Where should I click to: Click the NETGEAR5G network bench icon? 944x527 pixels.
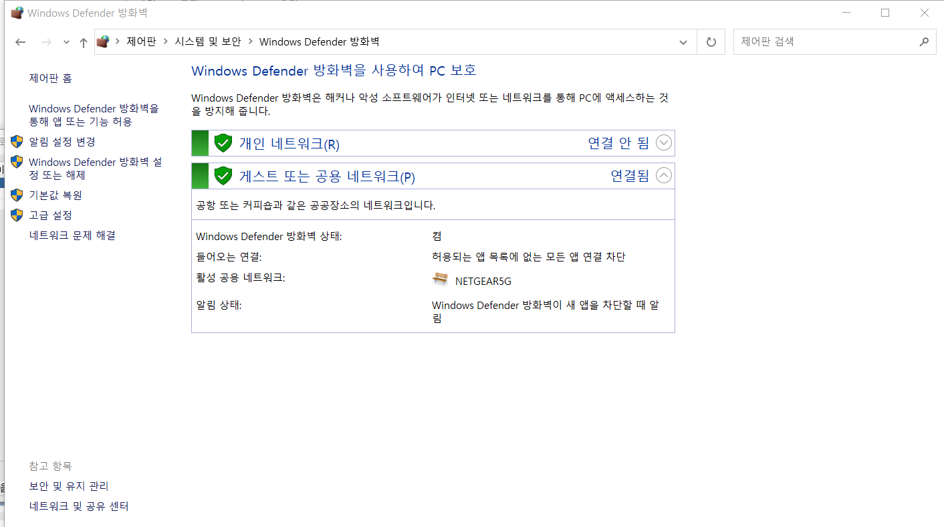(440, 280)
